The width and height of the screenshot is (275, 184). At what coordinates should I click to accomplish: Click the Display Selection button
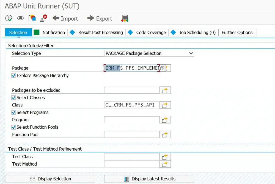pyautogui.click(x=50, y=179)
